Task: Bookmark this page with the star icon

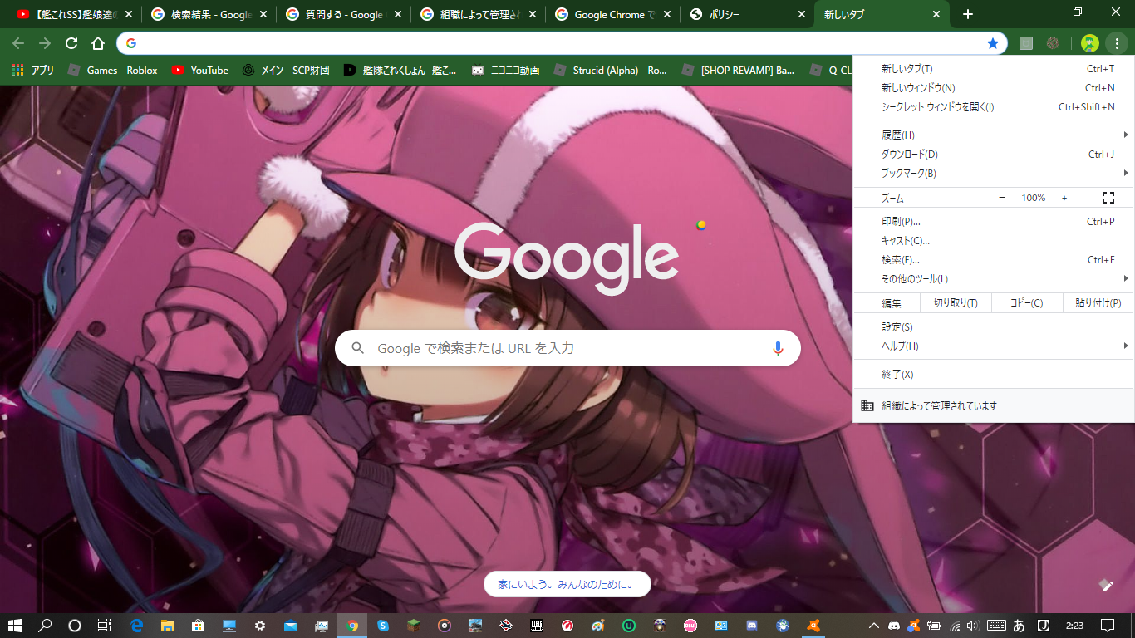Action: pyautogui.click(x=993, y=43)
